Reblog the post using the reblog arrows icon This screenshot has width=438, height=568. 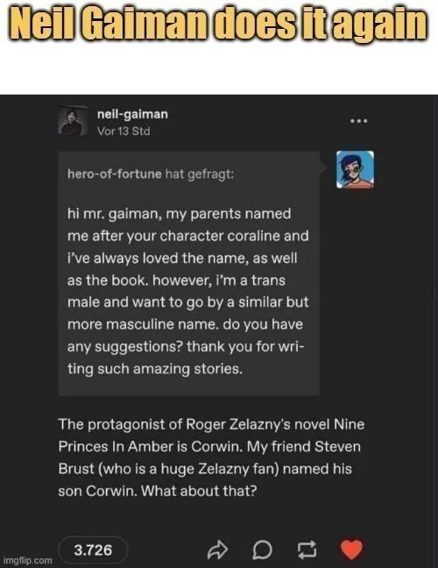click(x=307, y=550)
